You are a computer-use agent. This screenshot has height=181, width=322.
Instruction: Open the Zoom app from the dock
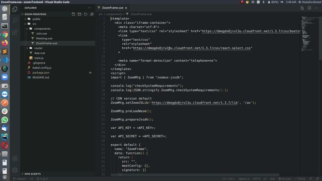point(5,77)
